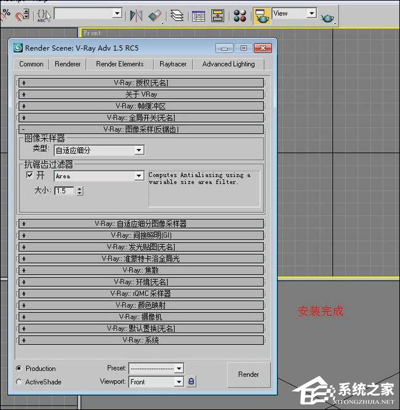
Task: Expand V-Ray 间接照明(GI) rollout
Action: coord(141,235)
